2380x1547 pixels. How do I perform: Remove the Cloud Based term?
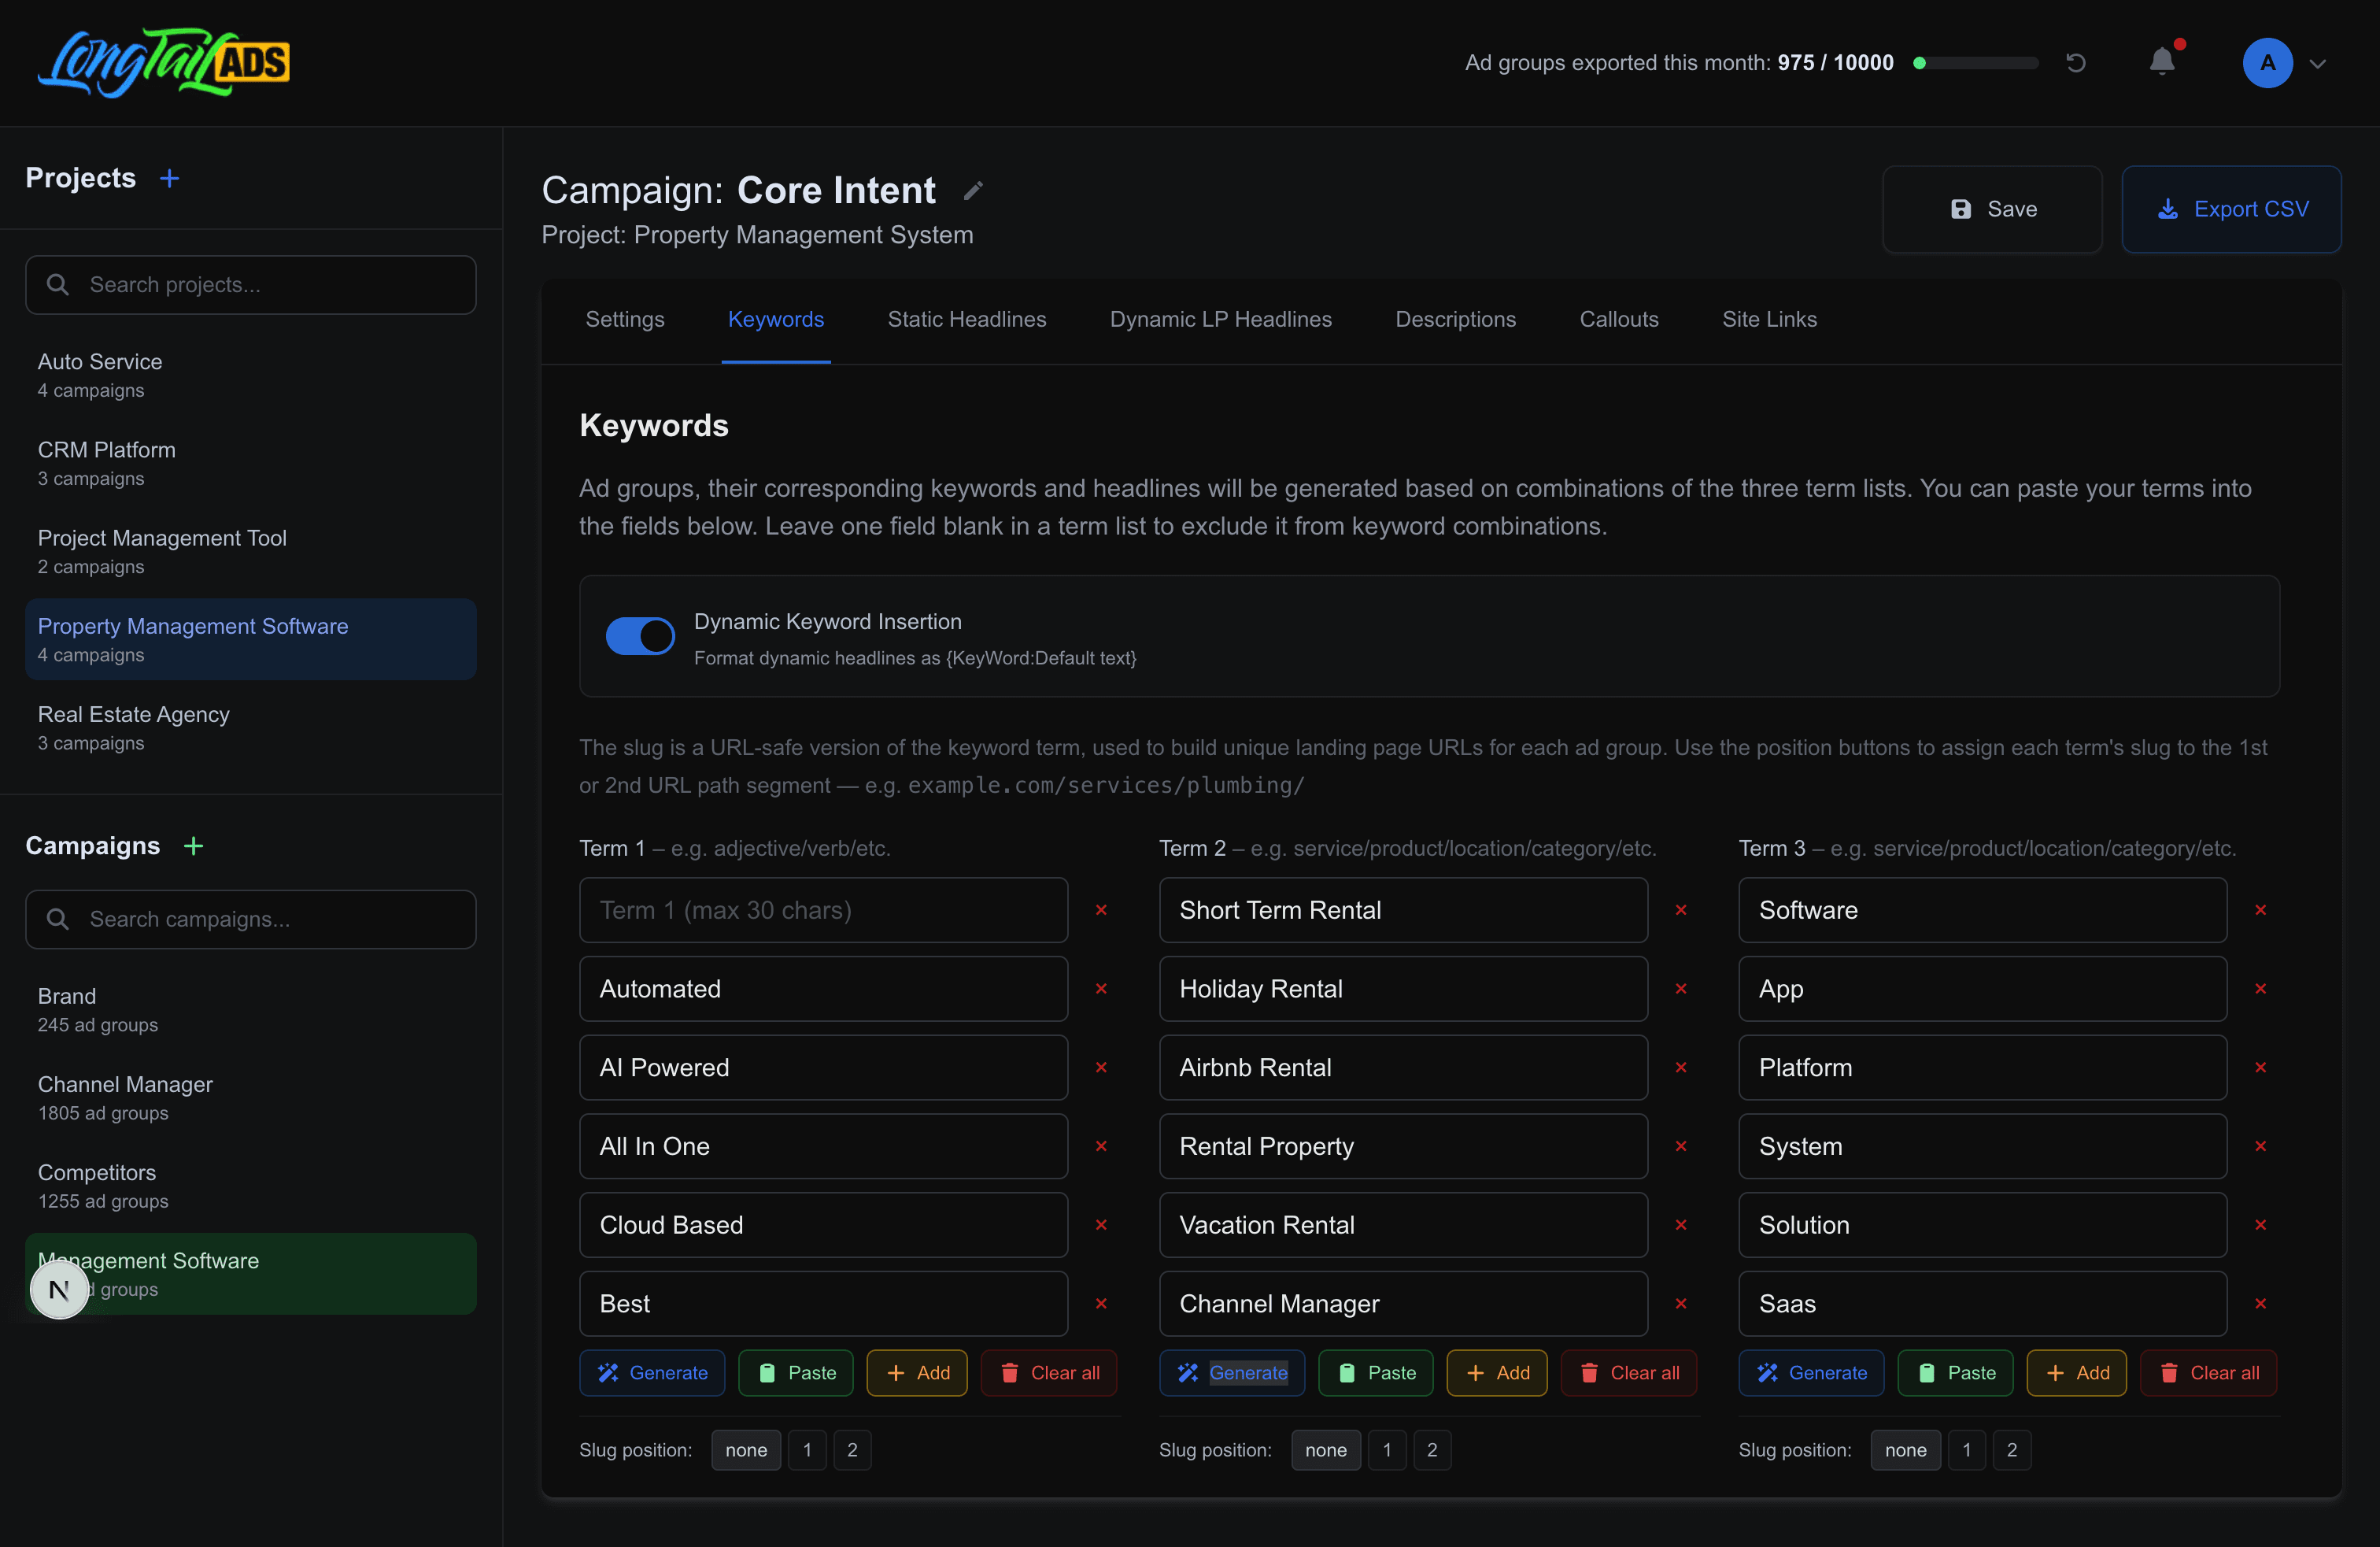point(1101,1225)
